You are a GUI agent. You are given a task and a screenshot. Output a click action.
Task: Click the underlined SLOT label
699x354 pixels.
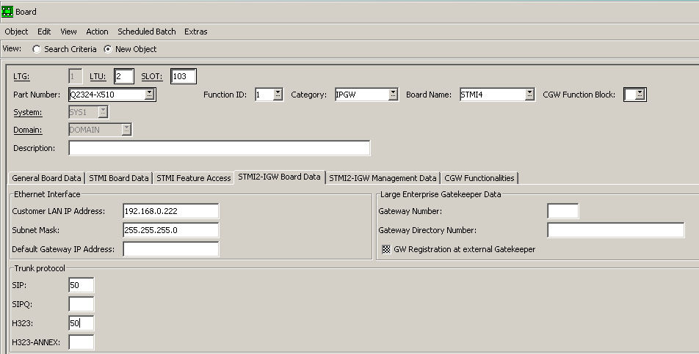[x=152, y=76]
